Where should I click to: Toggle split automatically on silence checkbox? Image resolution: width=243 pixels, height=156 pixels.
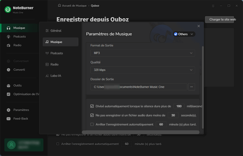(x=92, y=106)
